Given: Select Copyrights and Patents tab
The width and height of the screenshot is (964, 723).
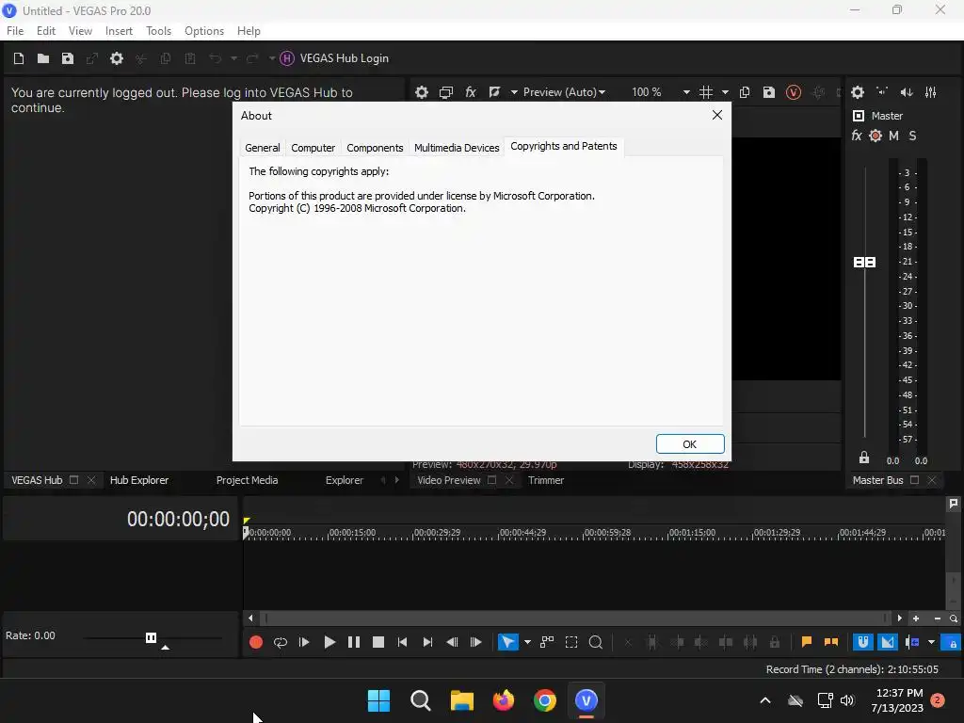Looking at the screenshot, I should [564, 146].
